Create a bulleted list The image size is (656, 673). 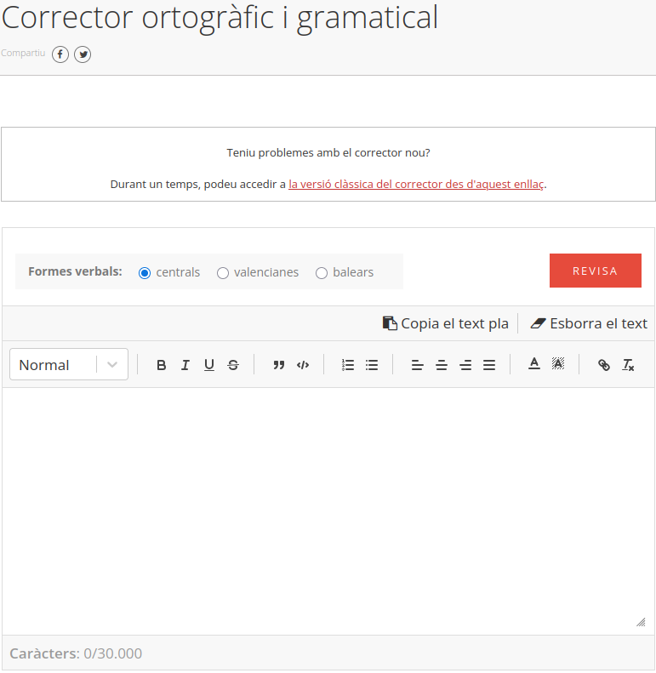372,365
